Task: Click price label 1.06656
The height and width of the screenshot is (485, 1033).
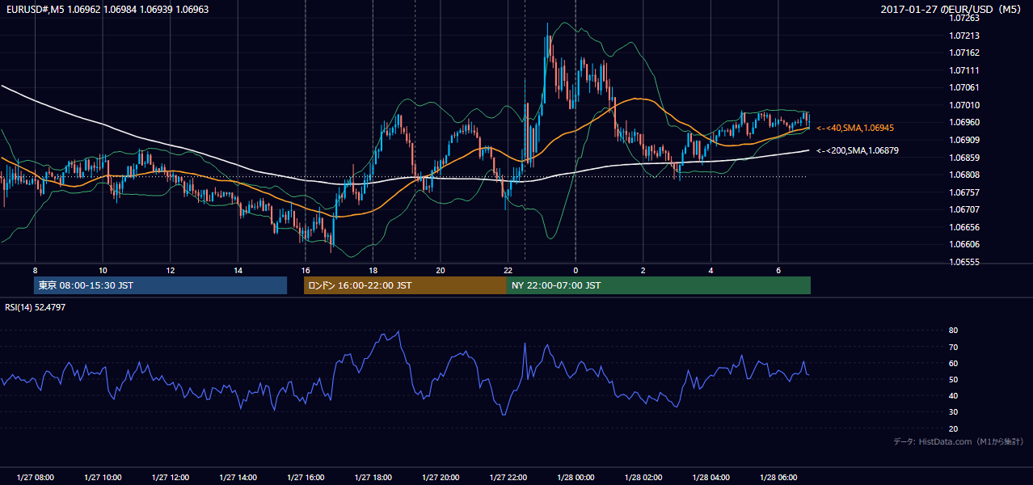Action: click(x=964, y=227)
